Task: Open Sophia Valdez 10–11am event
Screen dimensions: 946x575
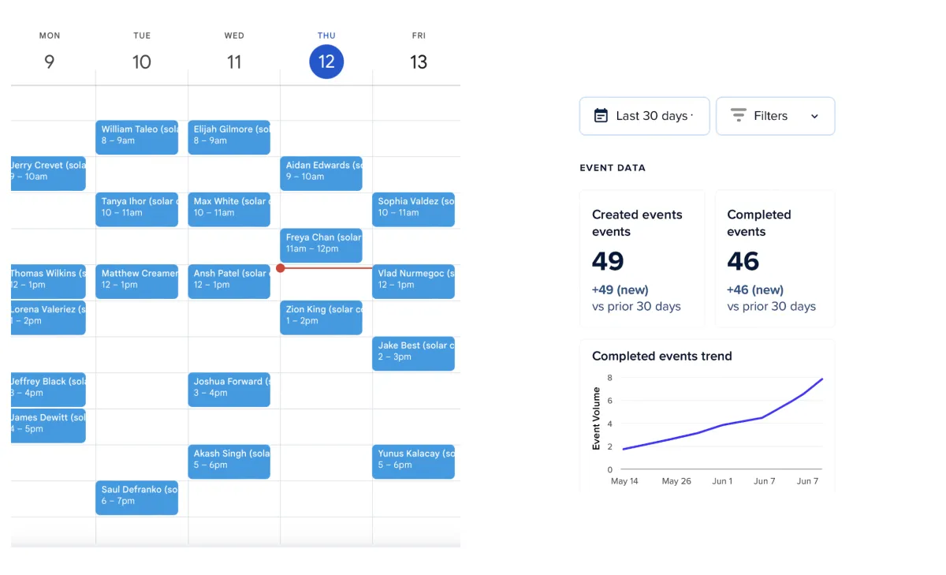Action: coord(414,210)
